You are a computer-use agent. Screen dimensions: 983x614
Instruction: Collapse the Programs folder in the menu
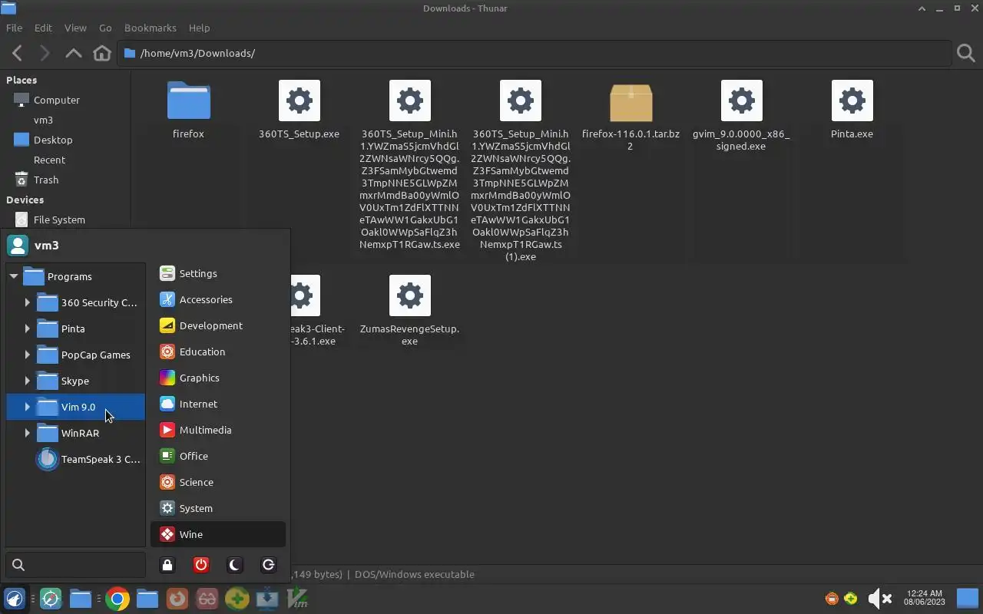[14, 276]
